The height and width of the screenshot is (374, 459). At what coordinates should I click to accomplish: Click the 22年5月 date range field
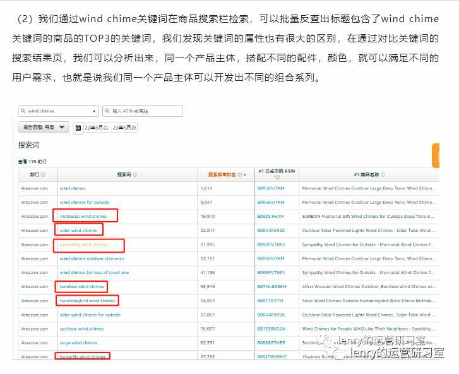coord(110,128)
